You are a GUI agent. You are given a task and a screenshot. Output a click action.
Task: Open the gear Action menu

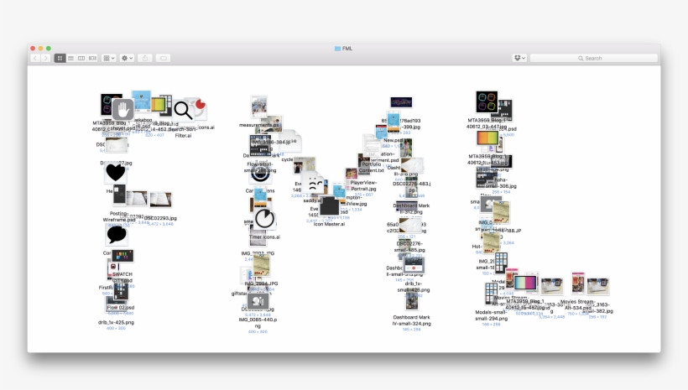(x=127, y=58)
